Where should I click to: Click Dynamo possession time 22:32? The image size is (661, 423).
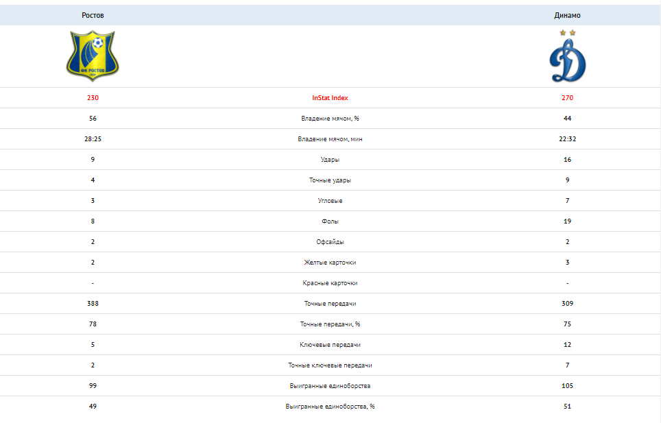568,139
